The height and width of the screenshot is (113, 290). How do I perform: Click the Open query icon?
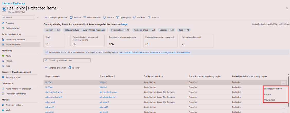(117, 18)
